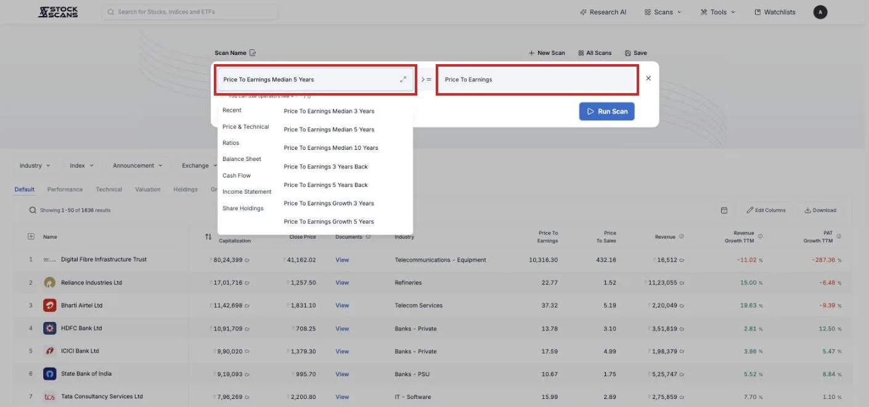
Task: Open Watchlists
Action: [775, 12]
